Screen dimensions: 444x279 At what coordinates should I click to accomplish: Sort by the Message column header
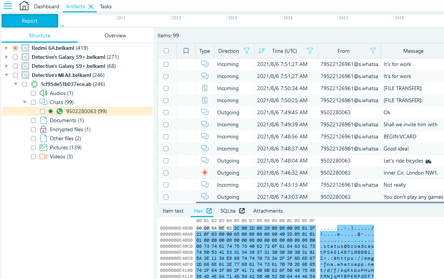413,51
